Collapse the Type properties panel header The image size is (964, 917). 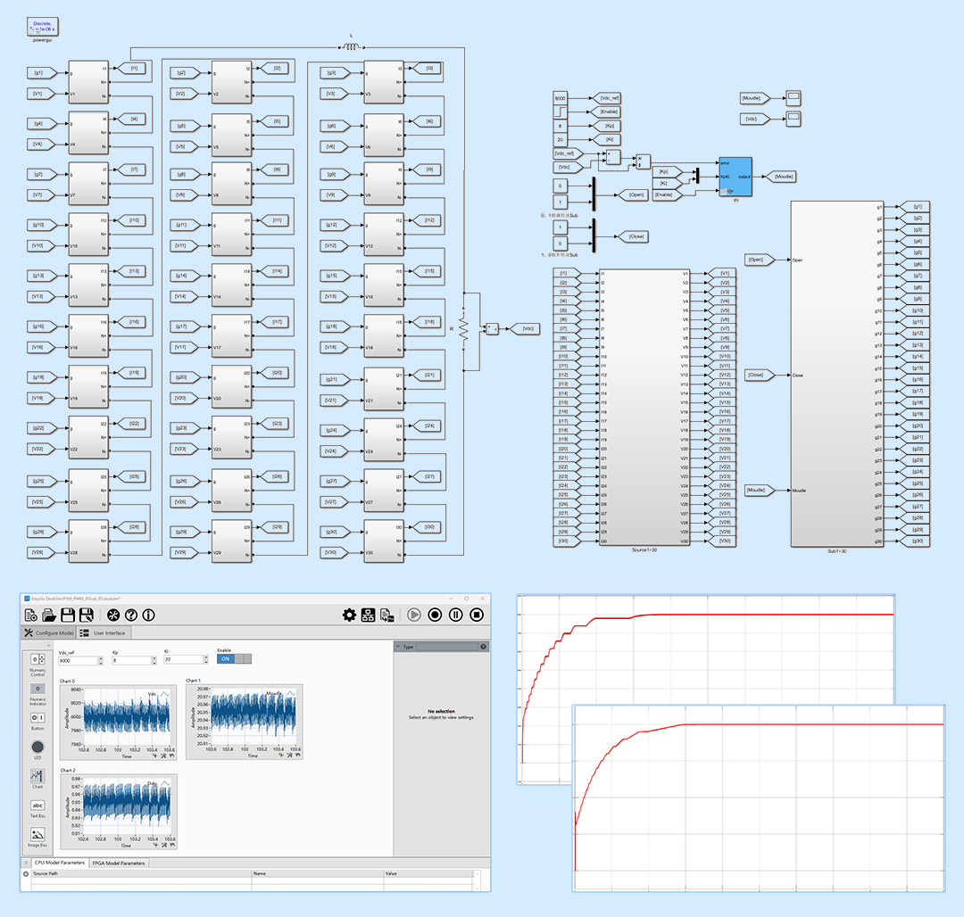click(398, 647)
